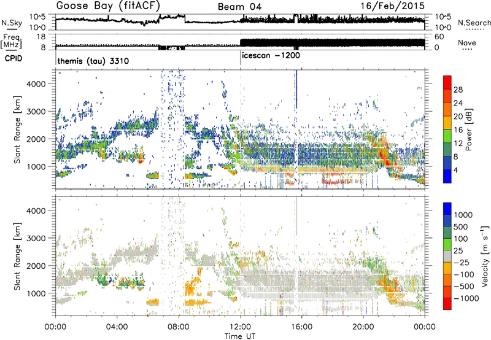The height and width of the screenshot is (340, 491).
Task: Click the red bottom of velocity colorbar
Action: click(x=447, y=304)
